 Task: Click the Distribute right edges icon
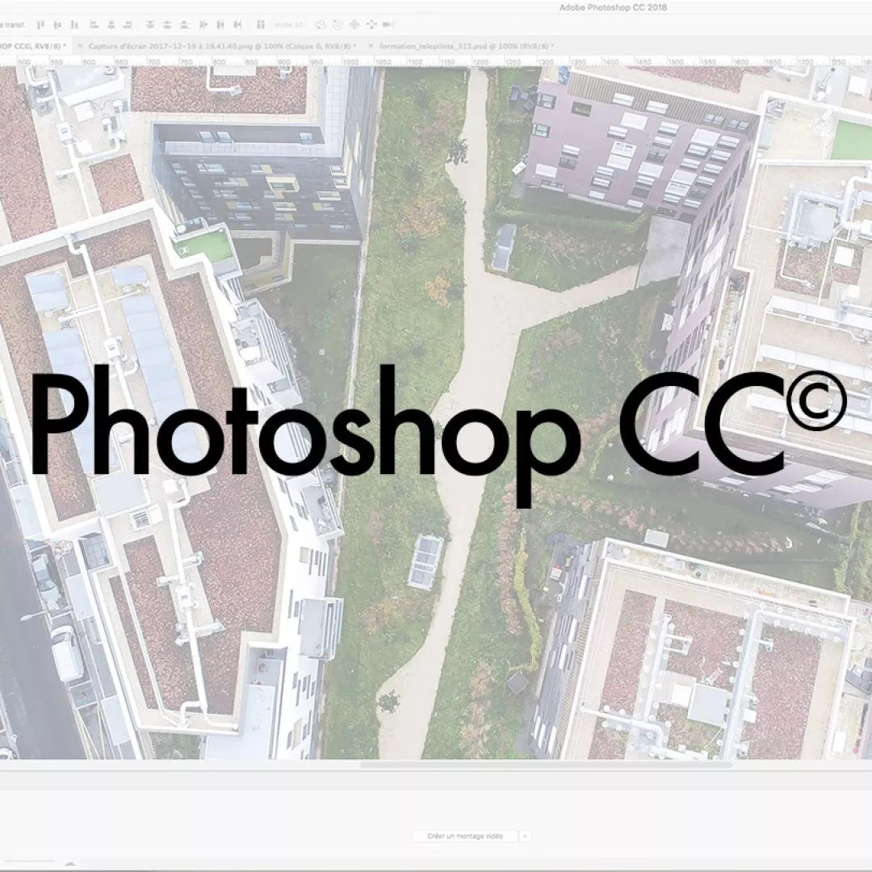pos(237,24)
